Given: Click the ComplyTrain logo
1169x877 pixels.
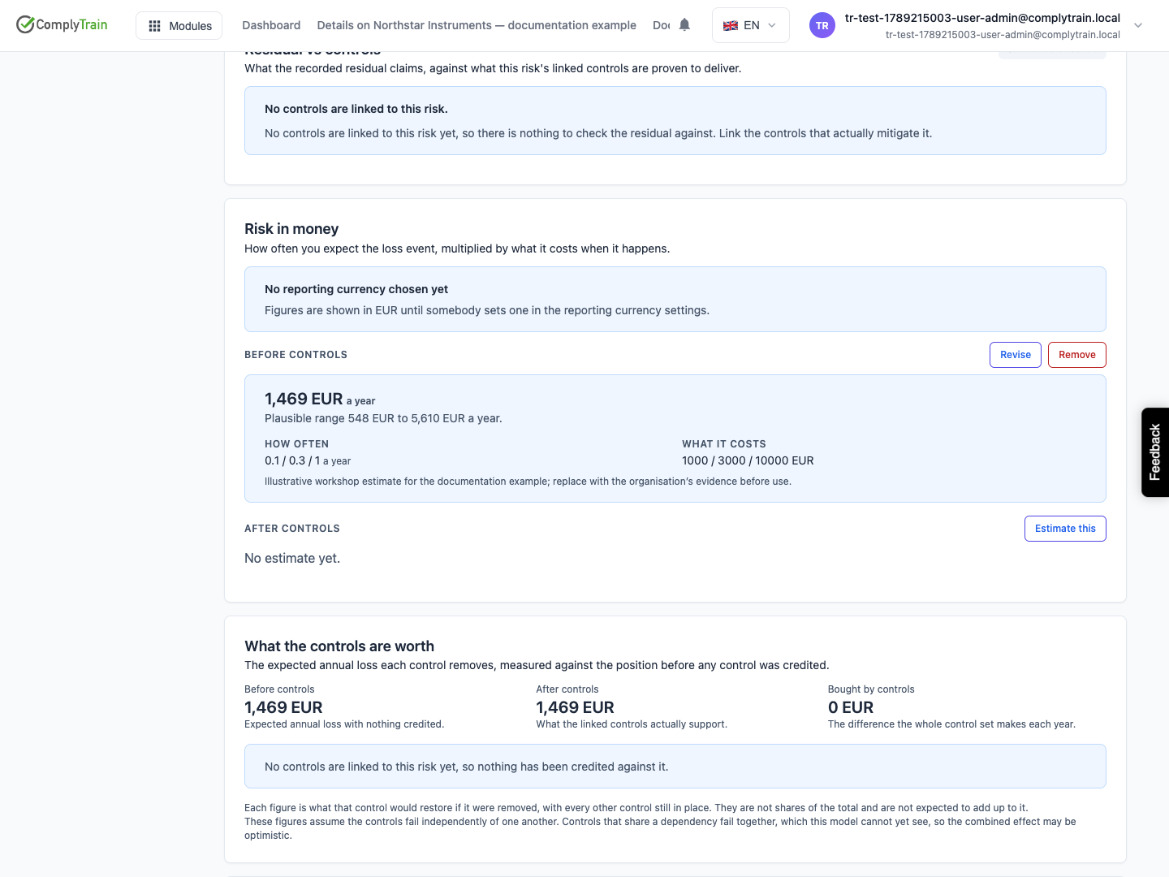Looking at the screenshot, I should (62, 24).
